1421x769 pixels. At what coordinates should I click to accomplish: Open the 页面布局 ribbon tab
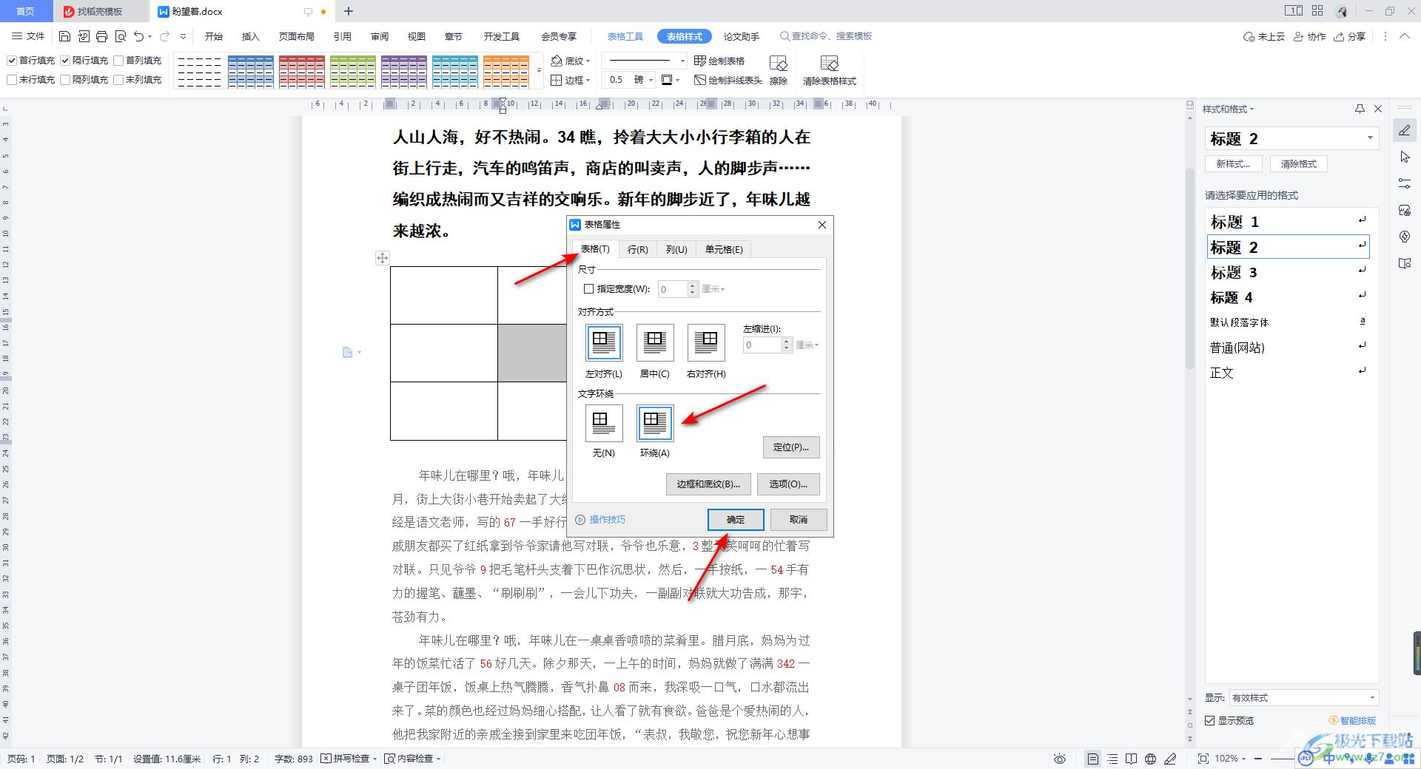click(297, 36)
